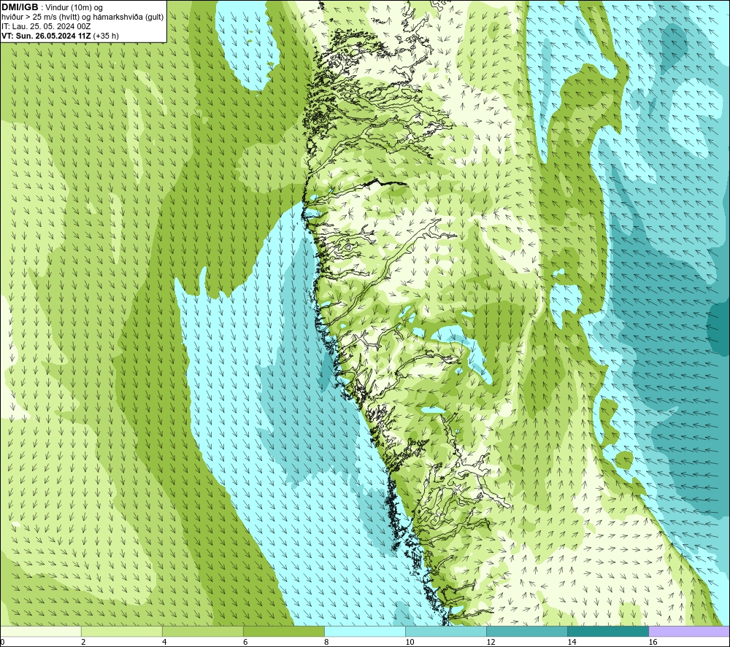Image resolution: width=730 pixels, height=647 pixels.
Task: Click the legend scale label '6'
Action: pos(245,643)
